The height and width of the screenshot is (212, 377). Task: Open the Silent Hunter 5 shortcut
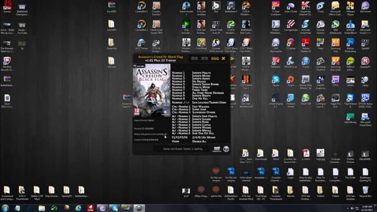pyautogui.click(x=186, y=8)
